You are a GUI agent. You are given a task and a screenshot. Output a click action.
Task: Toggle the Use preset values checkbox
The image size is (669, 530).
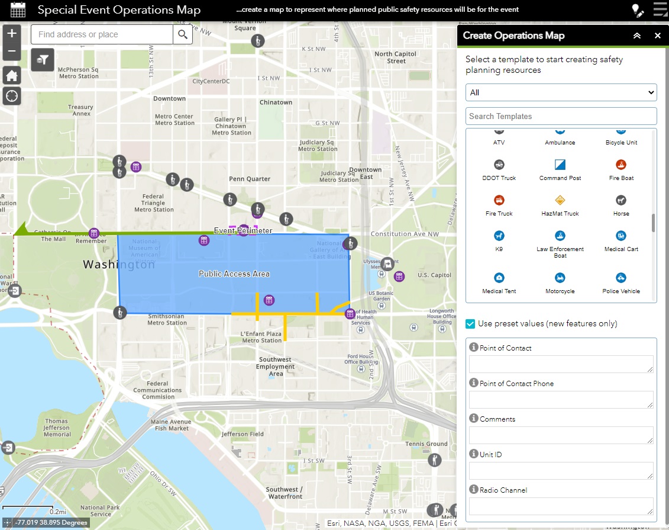pyautogui.click(x=470, y=324)
